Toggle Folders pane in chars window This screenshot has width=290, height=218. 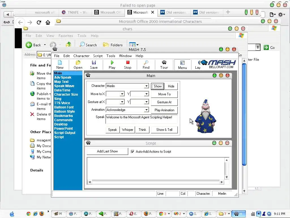point(113,45)
